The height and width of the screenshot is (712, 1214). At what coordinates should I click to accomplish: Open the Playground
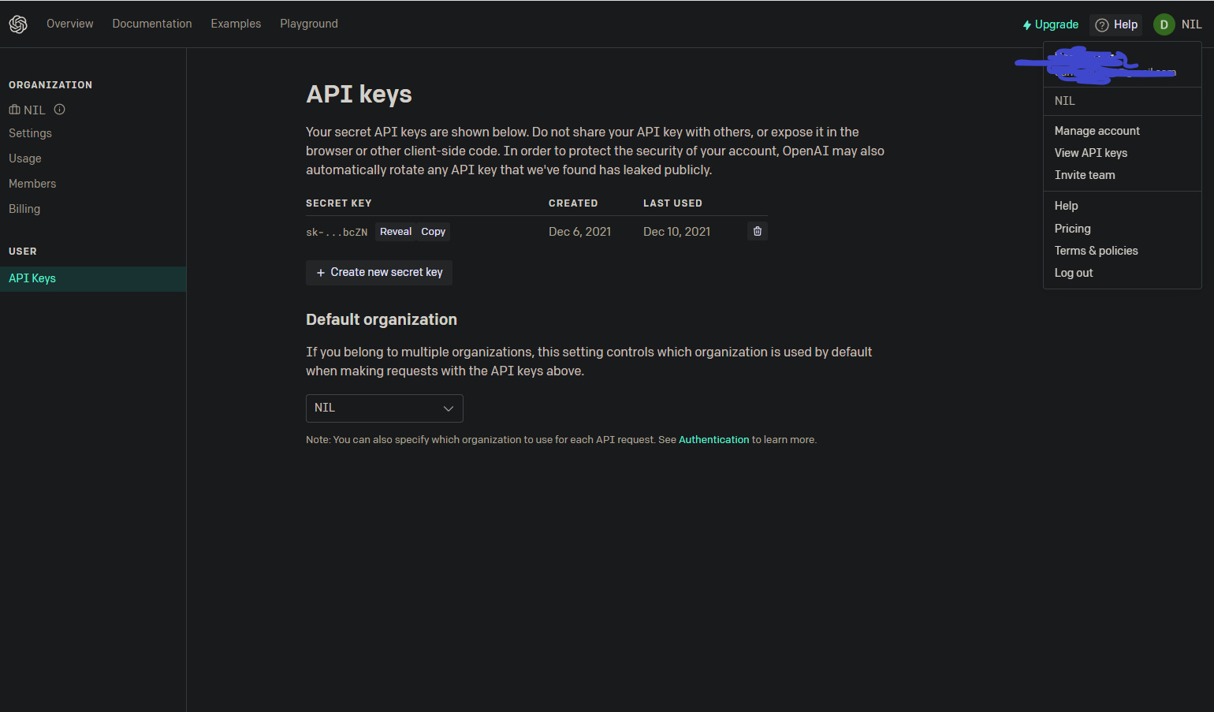pos(309,24)
